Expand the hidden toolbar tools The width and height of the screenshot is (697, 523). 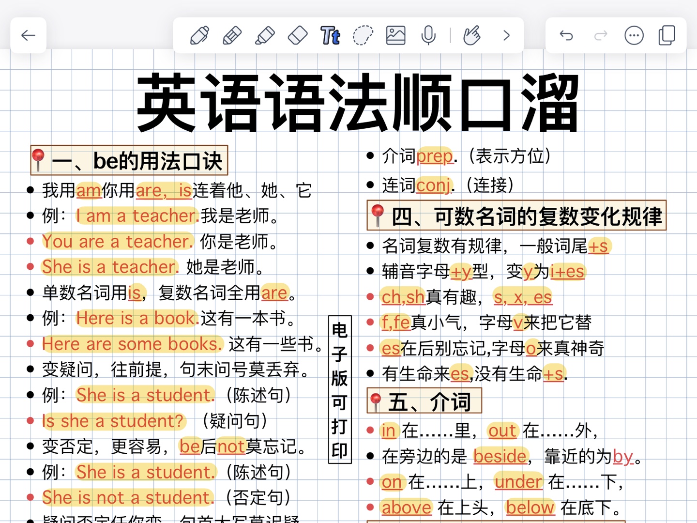pyautogui.click(x=506, y=35)
